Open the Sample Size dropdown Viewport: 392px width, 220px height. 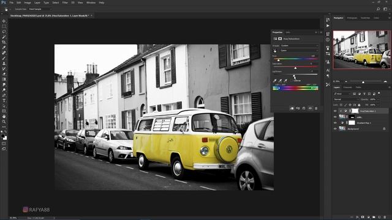[40, 9]
